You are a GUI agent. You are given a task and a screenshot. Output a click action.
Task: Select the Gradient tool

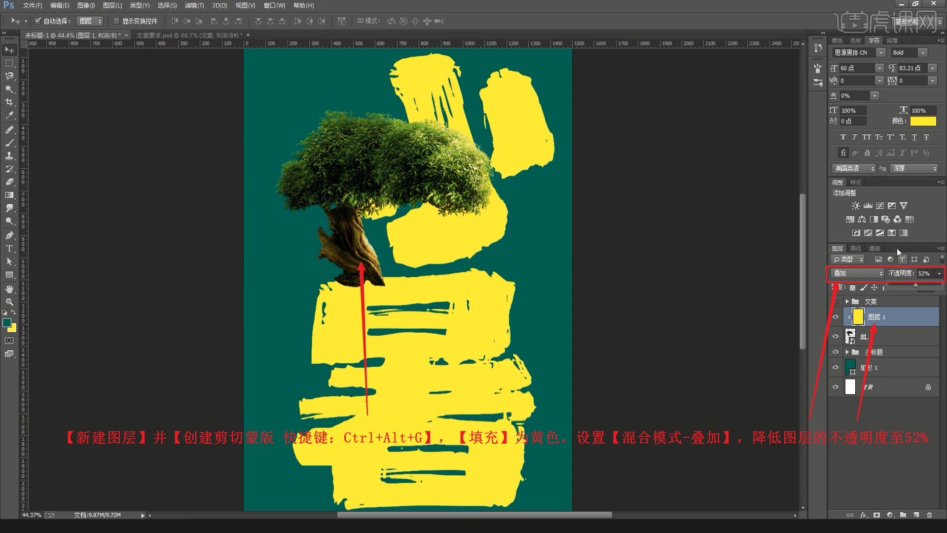tap(9, 195)
